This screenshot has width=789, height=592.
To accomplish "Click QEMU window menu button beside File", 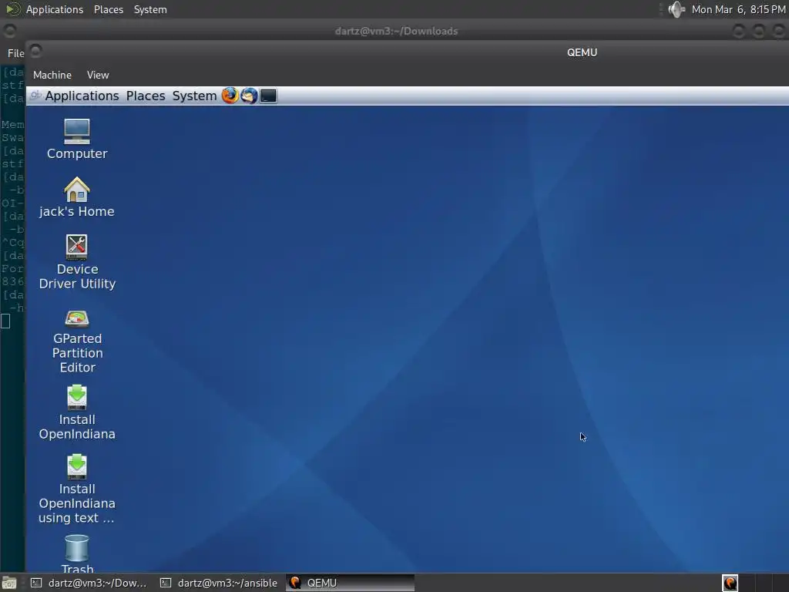I will click(x=35, y=51).
